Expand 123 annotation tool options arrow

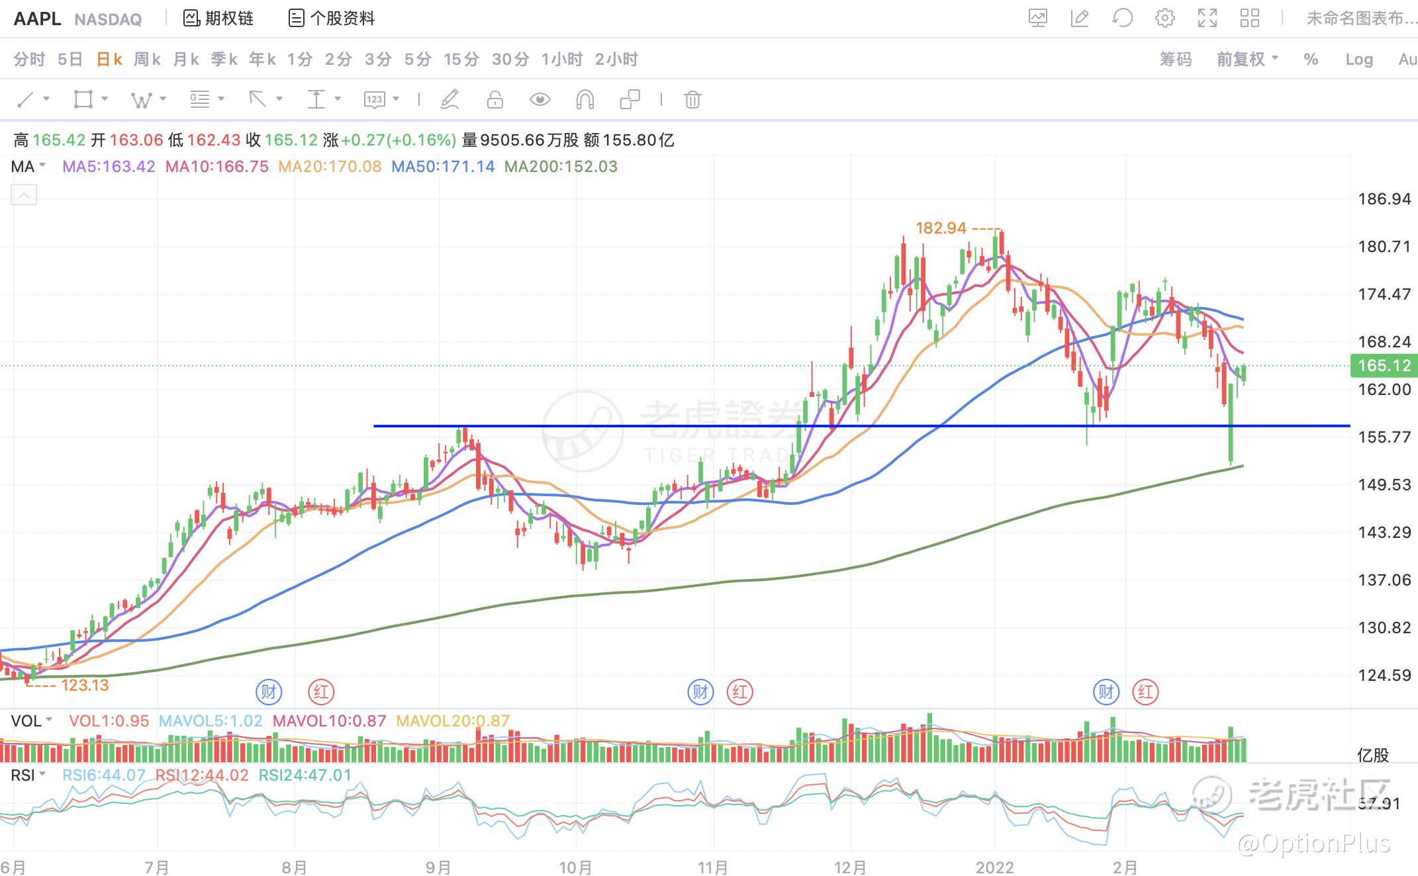coord(396,99)
